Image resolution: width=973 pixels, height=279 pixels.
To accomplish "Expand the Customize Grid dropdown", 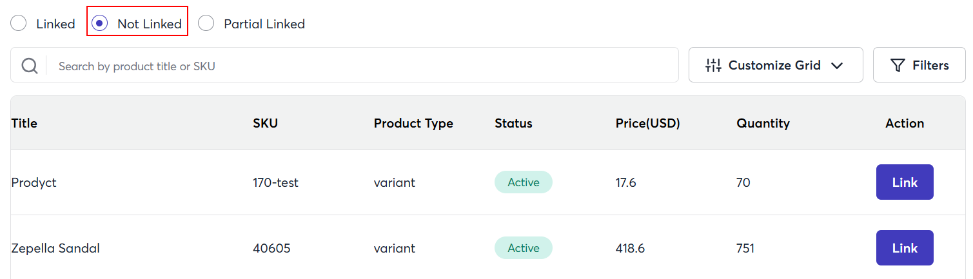I will point(775,65).
